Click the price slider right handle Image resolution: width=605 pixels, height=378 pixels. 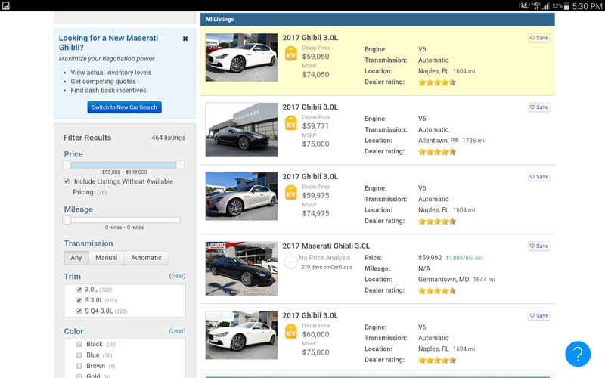pyautogui.click(x=180, y=165)
